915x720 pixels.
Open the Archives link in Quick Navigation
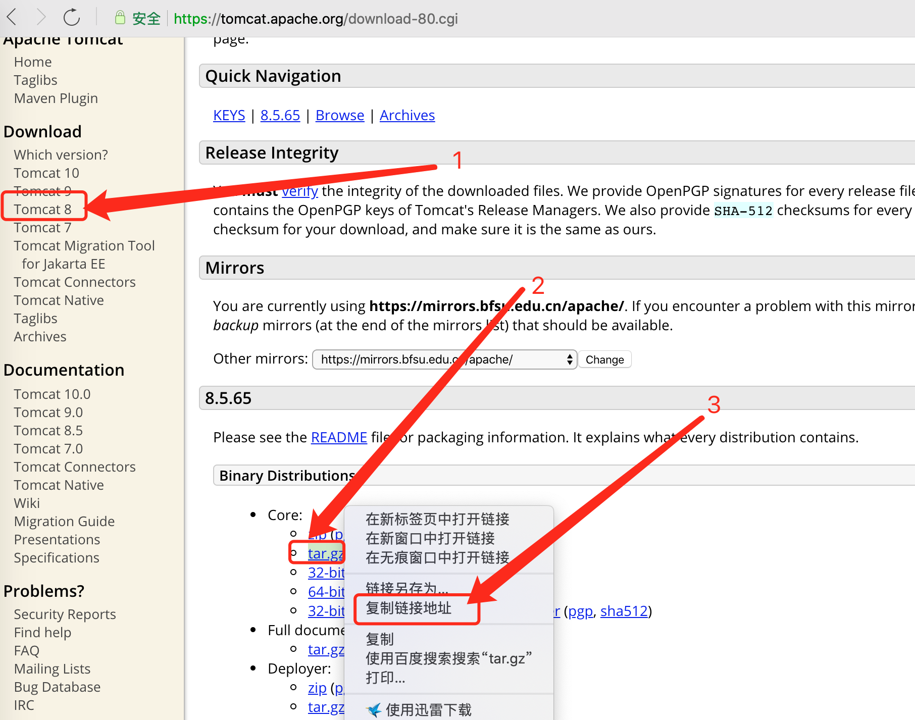point(407,115)
